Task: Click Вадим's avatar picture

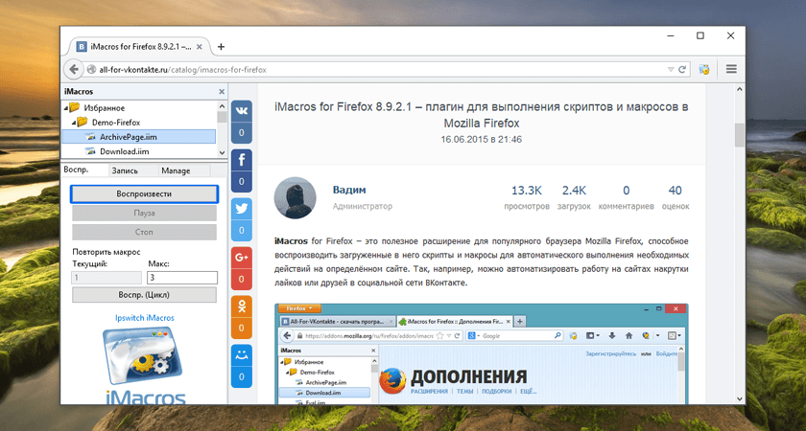Action: click(296, 198)
